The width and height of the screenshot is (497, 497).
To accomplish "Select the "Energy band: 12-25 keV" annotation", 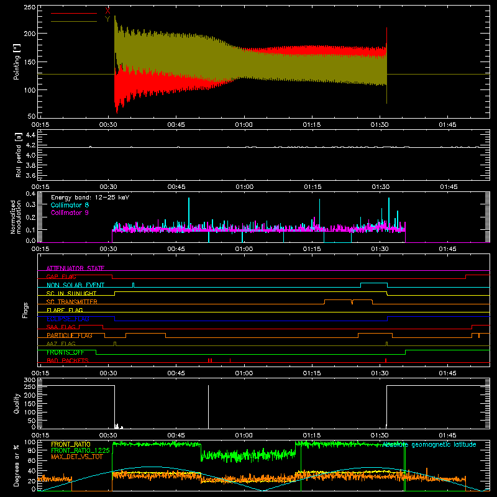I will (90, 198).
